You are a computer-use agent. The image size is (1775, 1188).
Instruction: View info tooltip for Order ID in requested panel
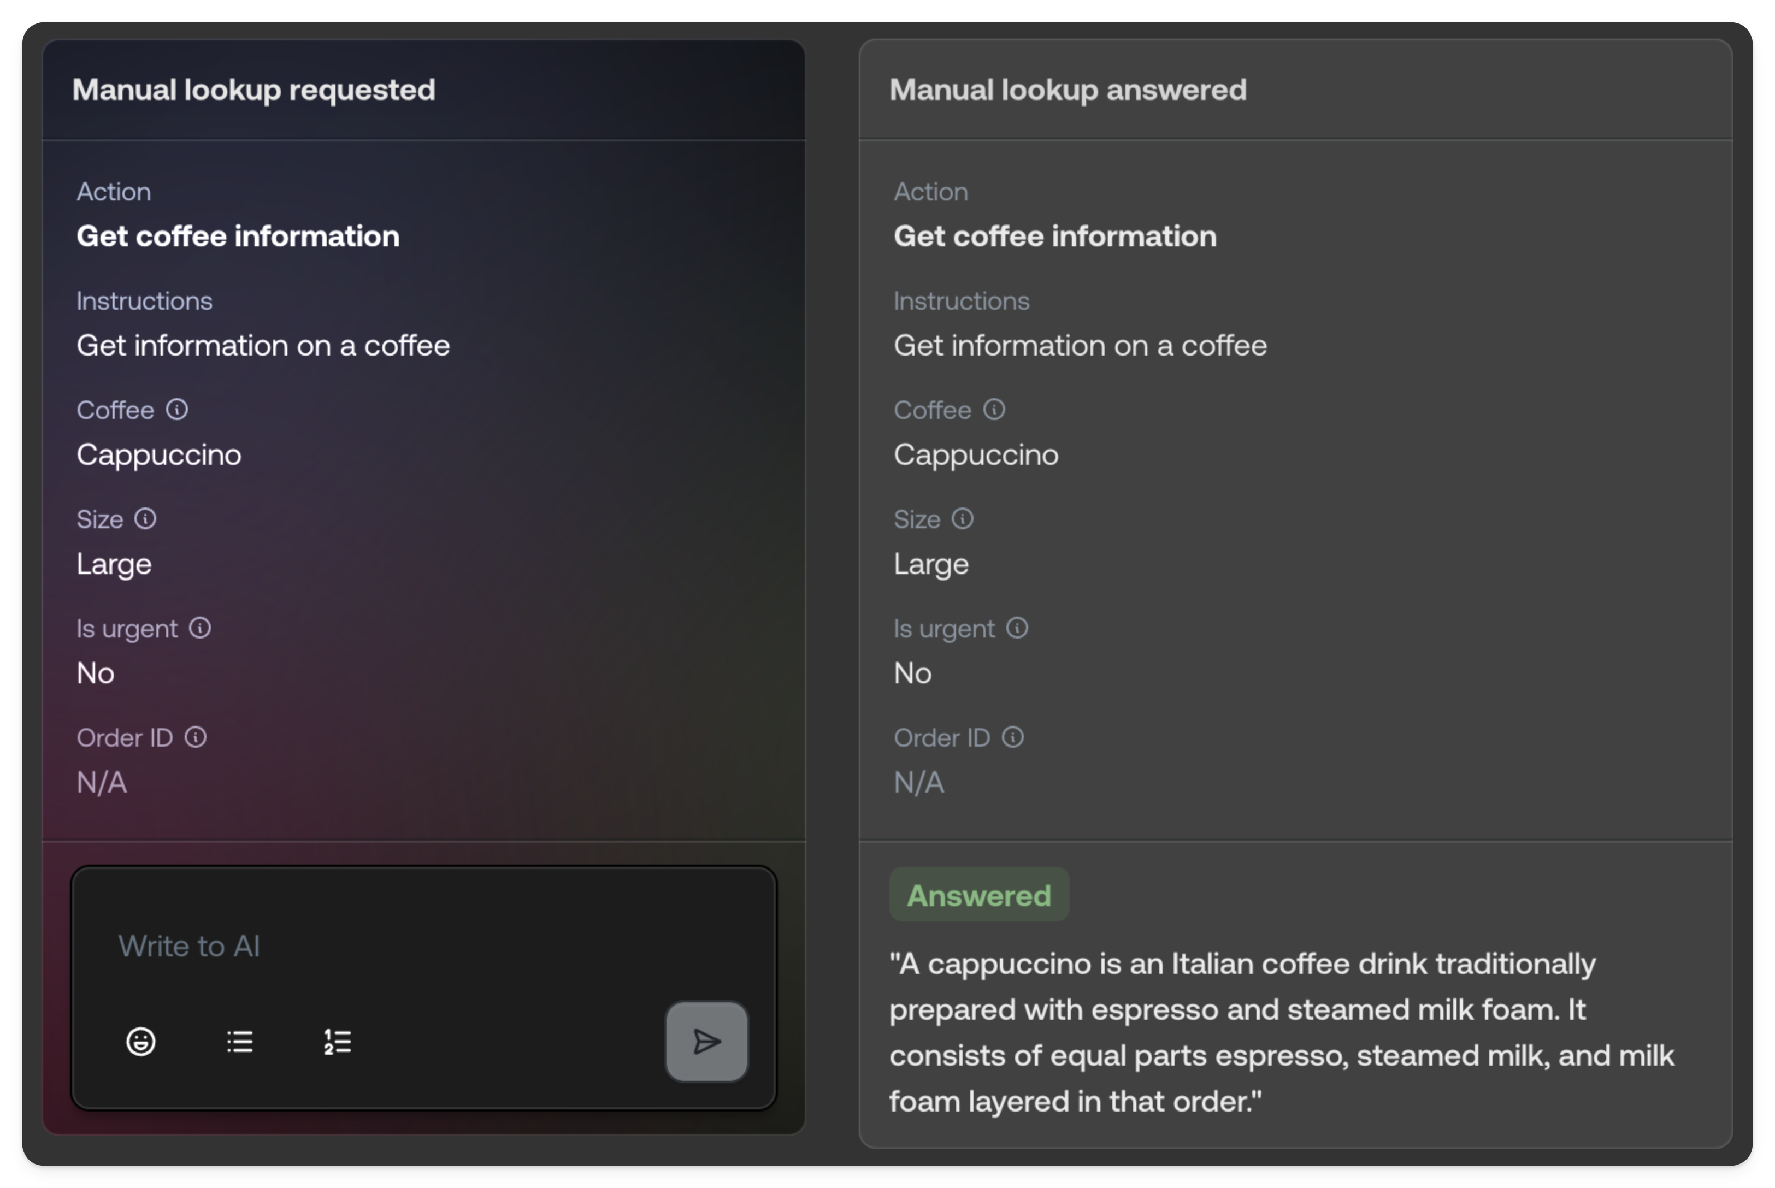point(197,736)
